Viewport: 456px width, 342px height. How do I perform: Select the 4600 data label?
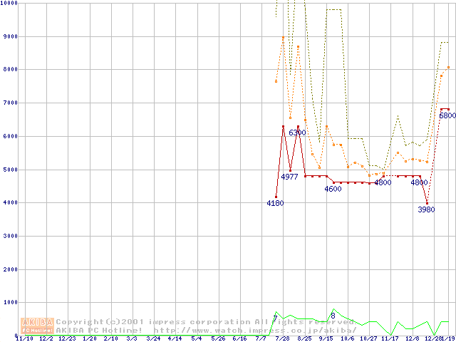333,189
